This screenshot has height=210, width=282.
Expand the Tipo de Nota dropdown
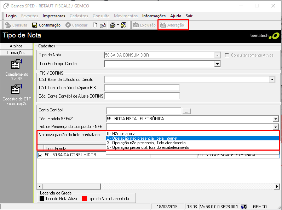[218, 56]
